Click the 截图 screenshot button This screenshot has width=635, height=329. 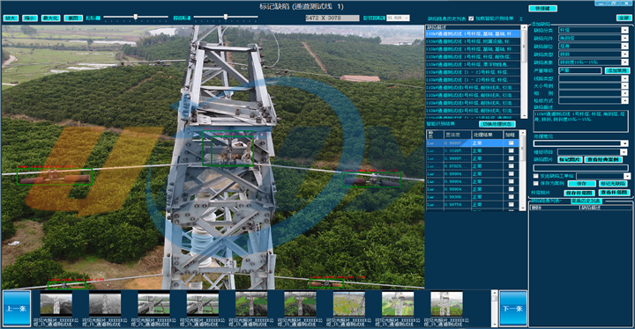click(73, 18)
